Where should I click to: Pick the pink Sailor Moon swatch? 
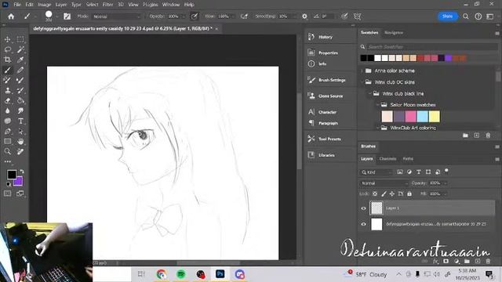(410, 117)
